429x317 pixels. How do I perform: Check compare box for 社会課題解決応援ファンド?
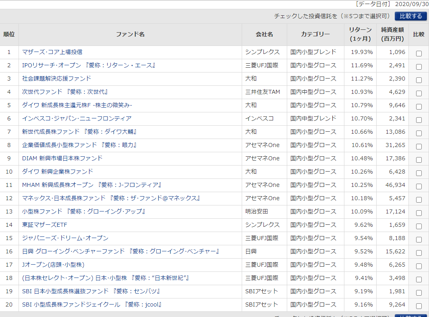coord(419,80)
